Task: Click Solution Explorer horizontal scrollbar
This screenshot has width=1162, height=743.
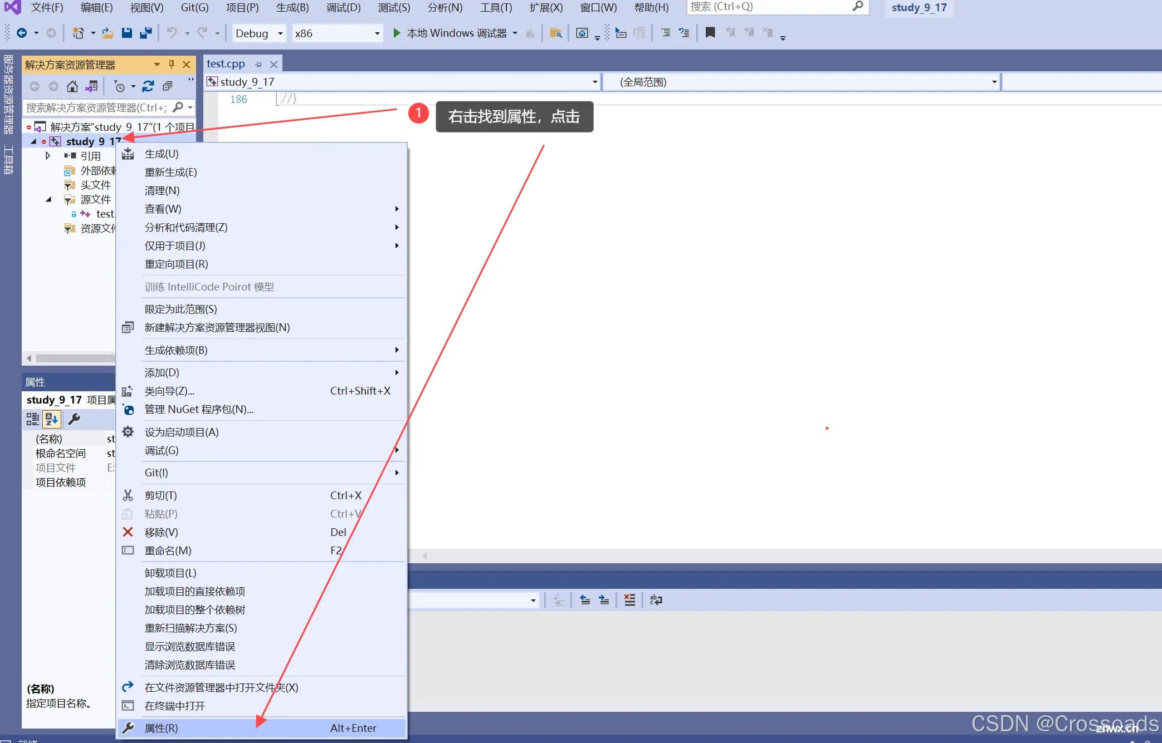Action: click(x=75, y=358)
